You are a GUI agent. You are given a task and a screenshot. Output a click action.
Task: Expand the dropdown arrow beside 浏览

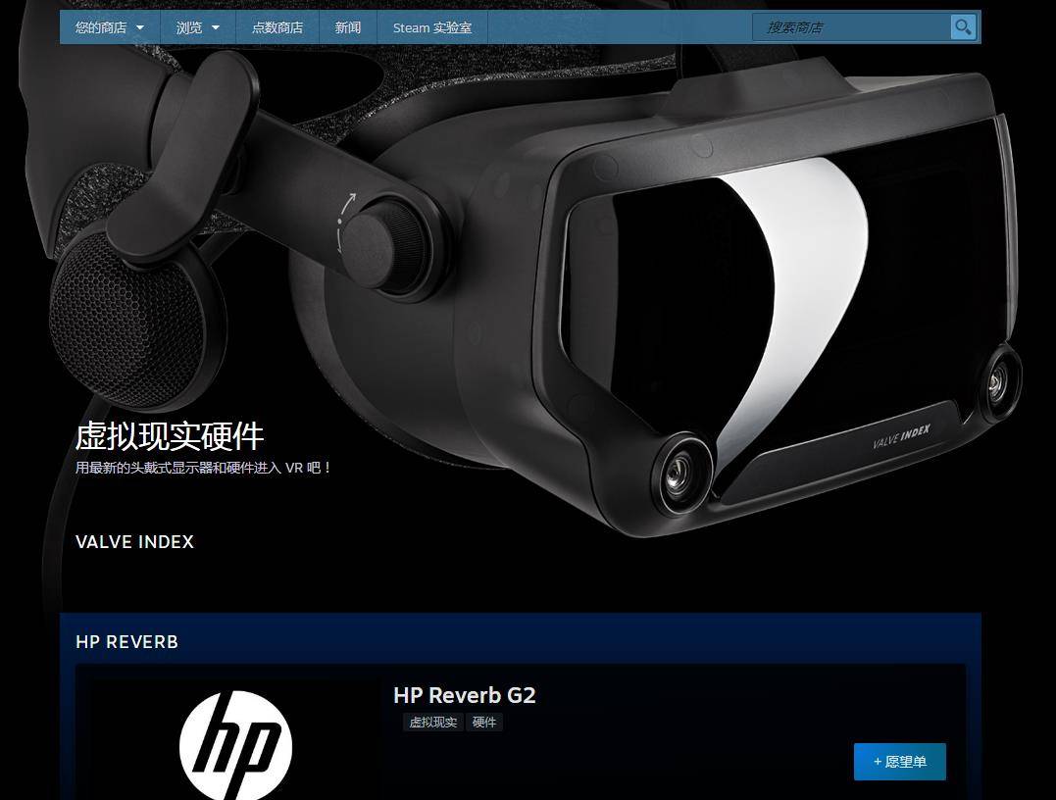point(216,27)
